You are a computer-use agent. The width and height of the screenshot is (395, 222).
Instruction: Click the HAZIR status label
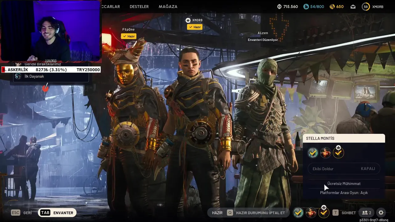click(x=217, y=213)
